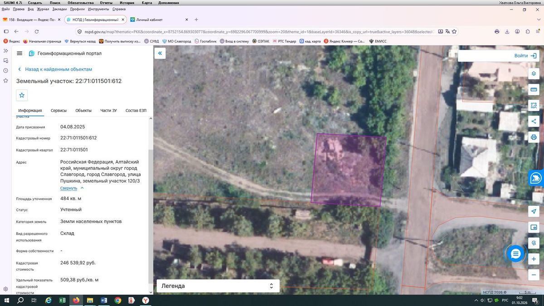The height and width of the screenshot is (306, 544).
Task: Zoom out on the map
Action: click(534, 275)
